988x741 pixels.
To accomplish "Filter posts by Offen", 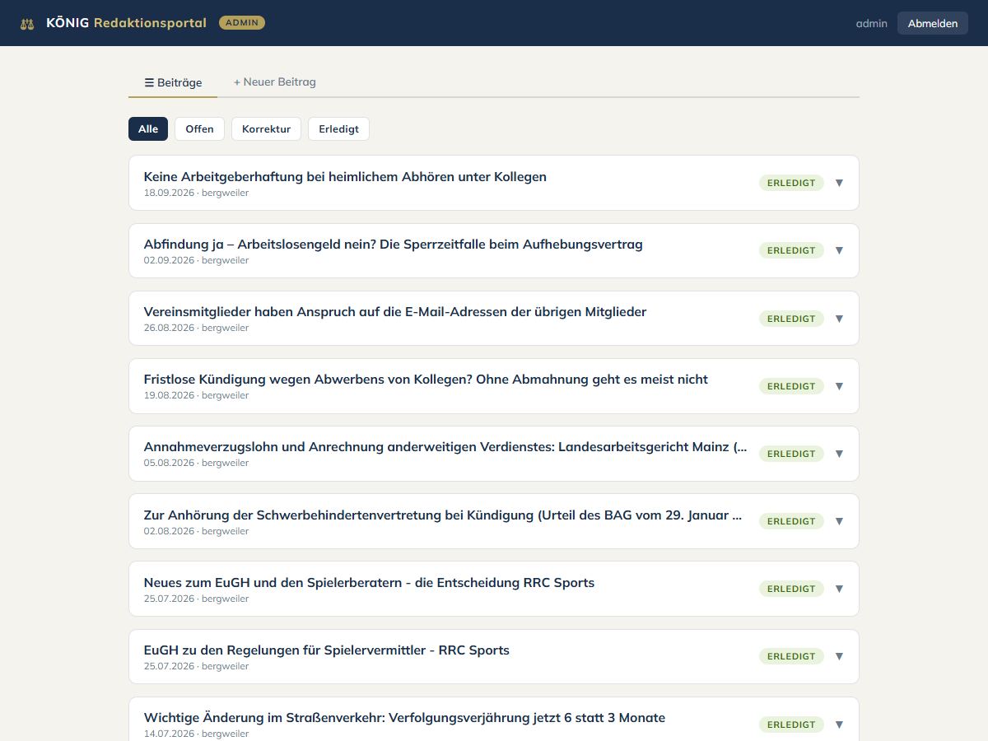I will tap(199, 128).
